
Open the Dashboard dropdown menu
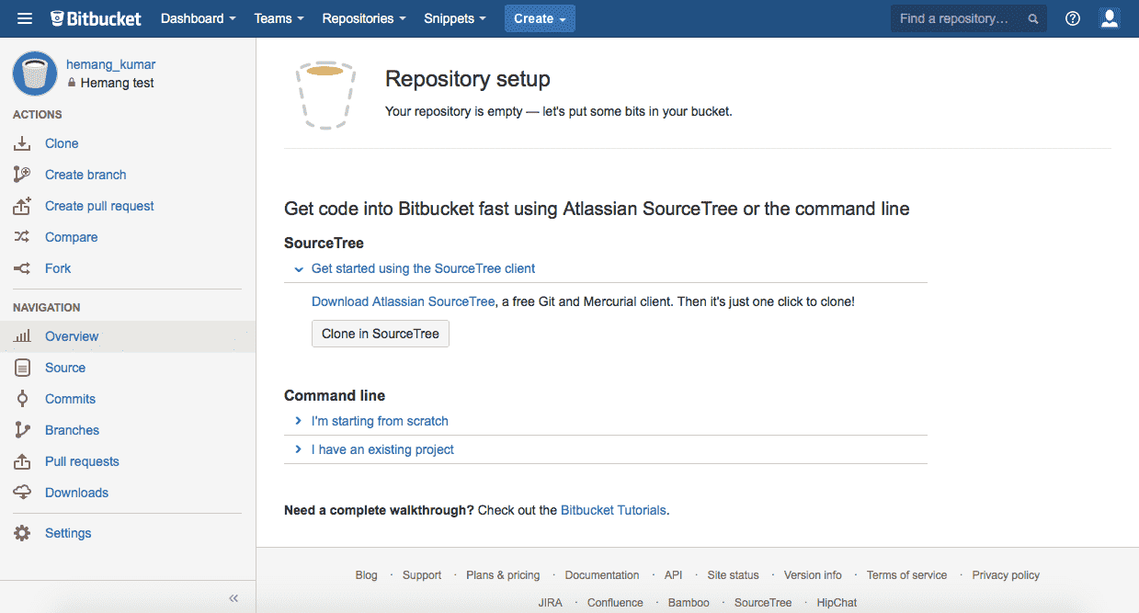pyautogui.click(x=198, y=18)
